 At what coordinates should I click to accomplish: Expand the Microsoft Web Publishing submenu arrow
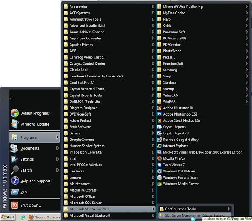(x=247, y=7)
